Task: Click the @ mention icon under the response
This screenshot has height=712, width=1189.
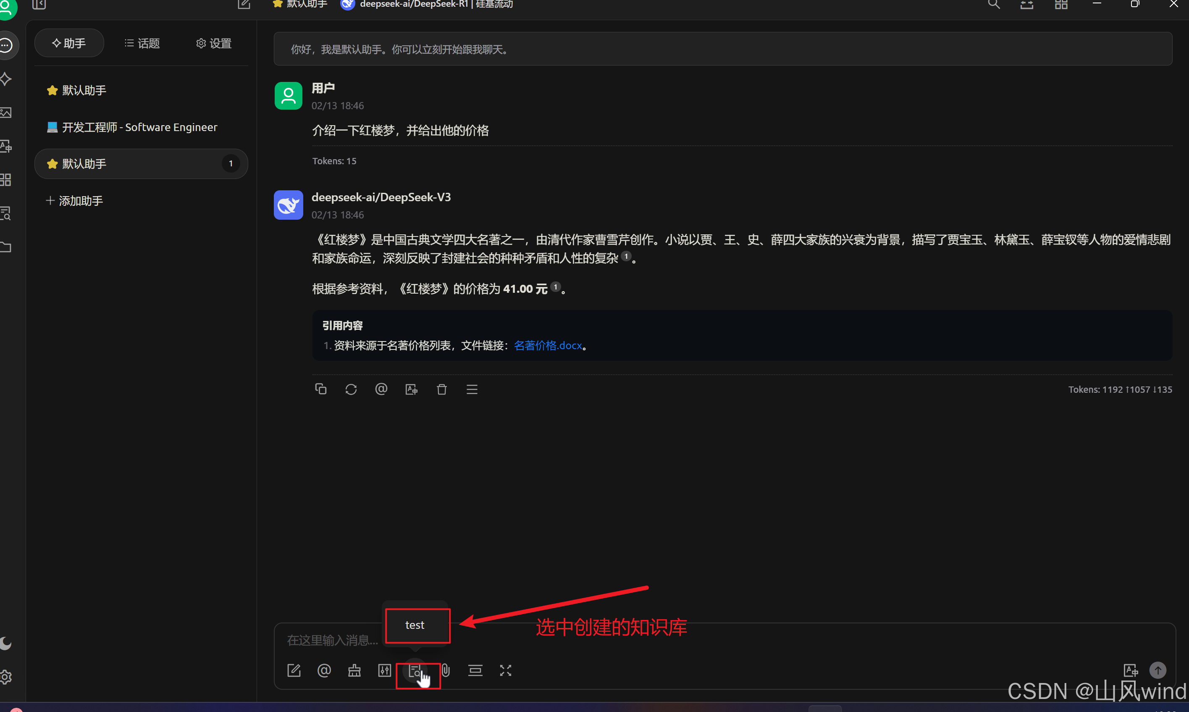Action: tap(381, 389)
